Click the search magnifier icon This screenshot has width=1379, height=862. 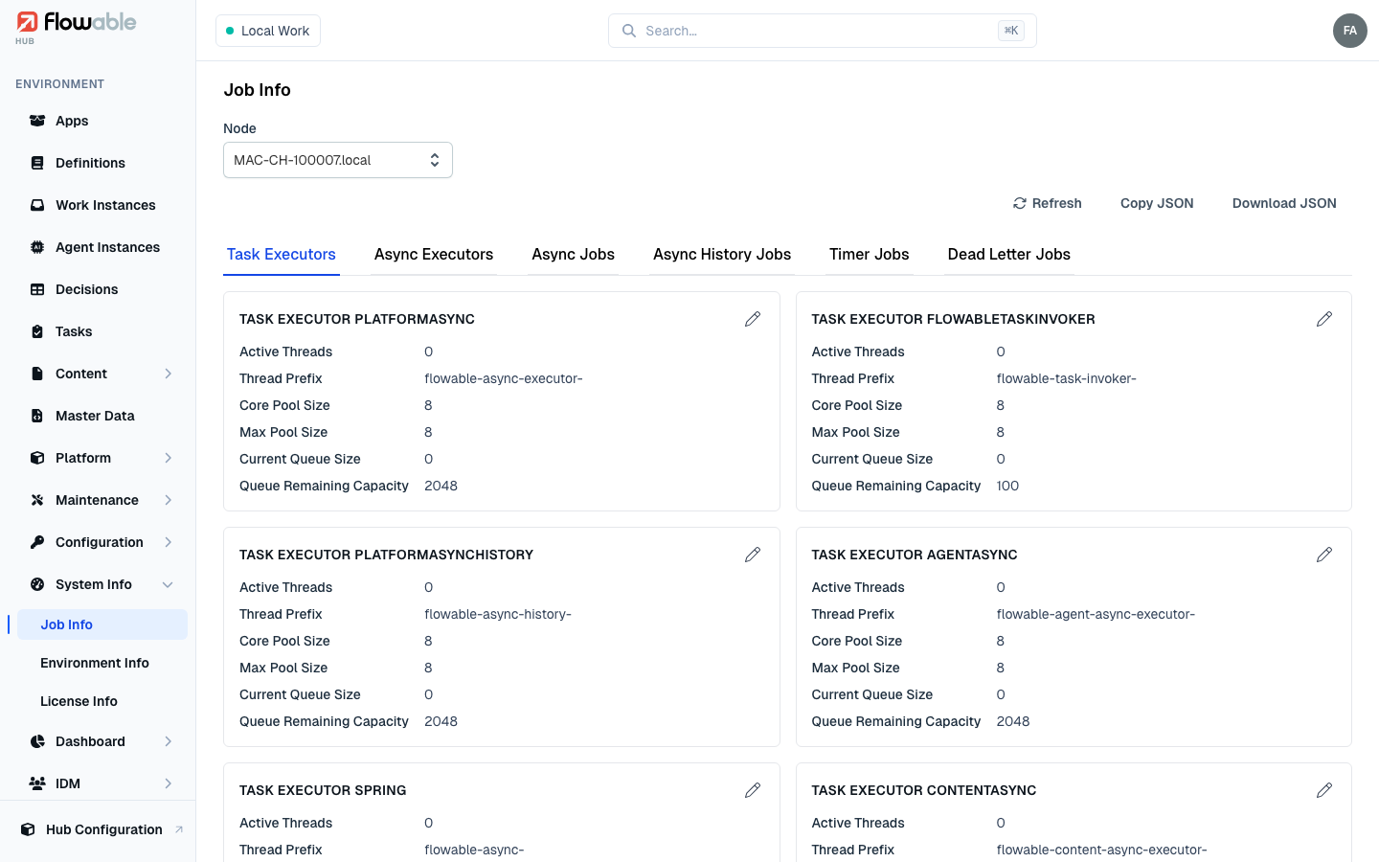[629, 31]
